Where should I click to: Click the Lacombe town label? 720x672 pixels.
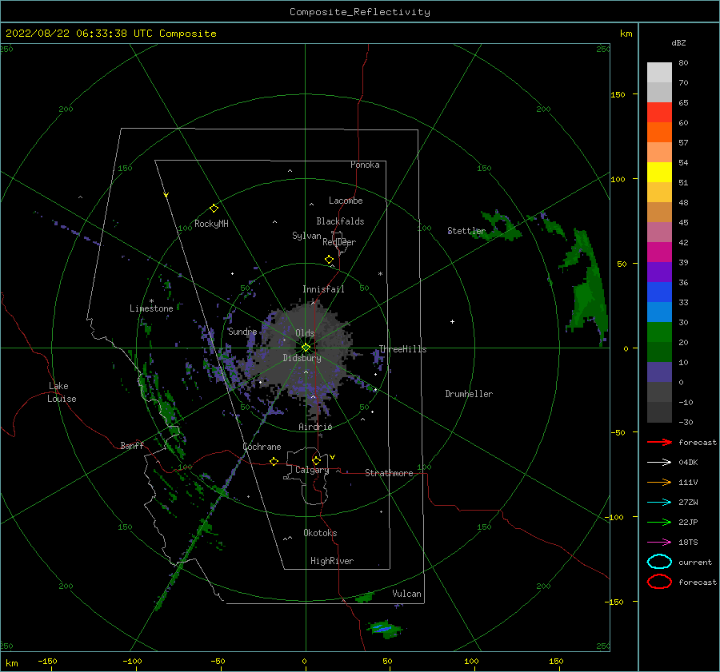pyautogui.click(x=346, y=201)
